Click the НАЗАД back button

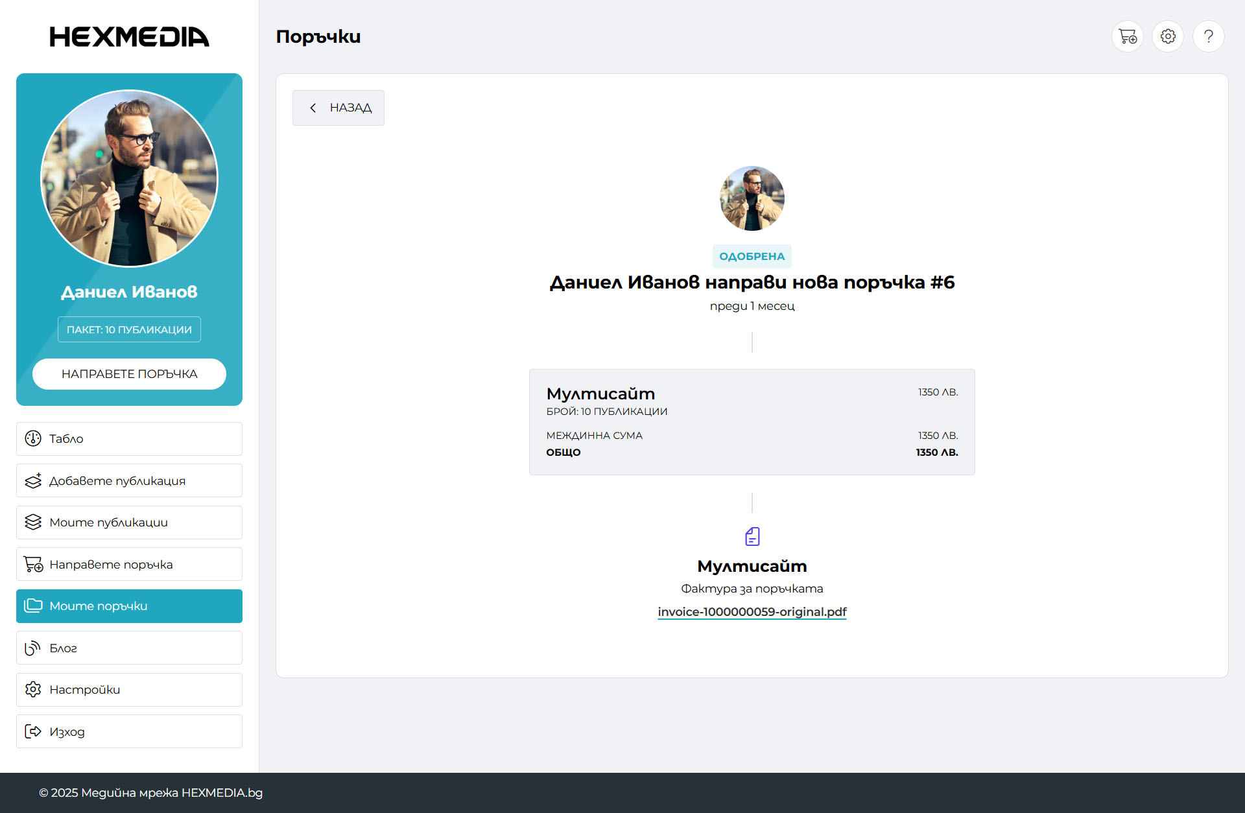pos(338,108)
